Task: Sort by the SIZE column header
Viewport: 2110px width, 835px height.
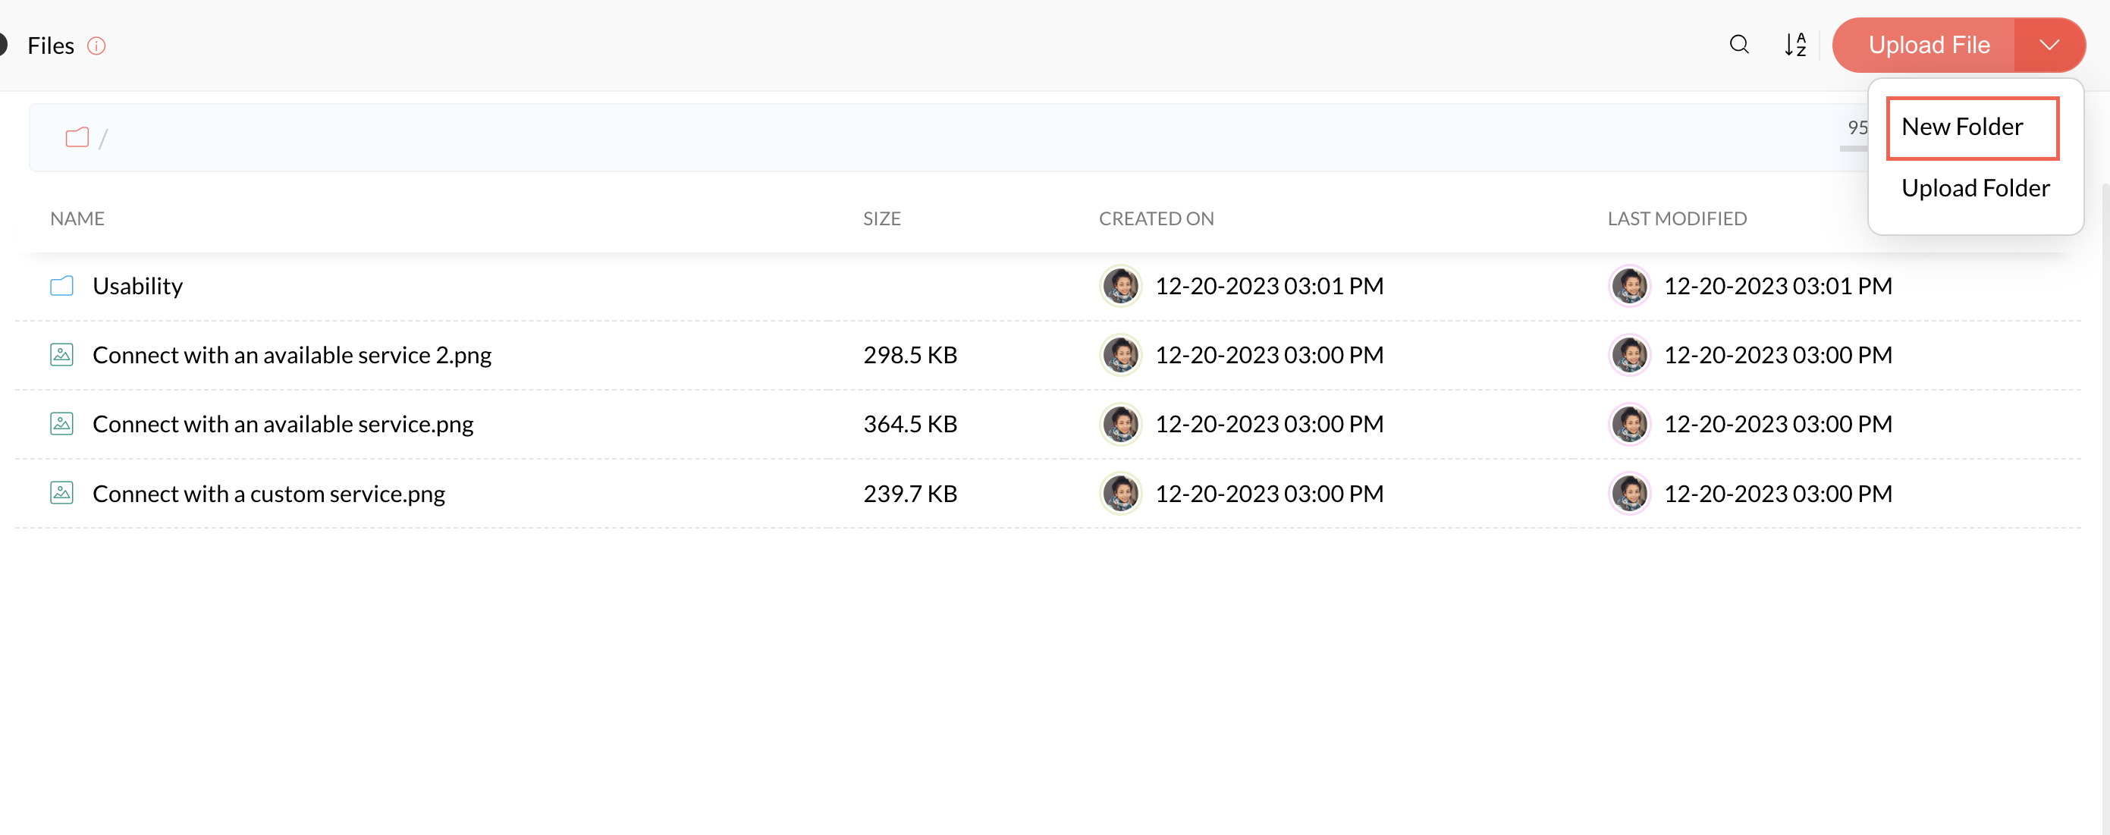Action: pos(881,218)
